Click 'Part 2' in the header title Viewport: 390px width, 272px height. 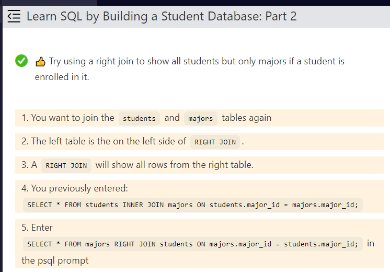(281, 16)
